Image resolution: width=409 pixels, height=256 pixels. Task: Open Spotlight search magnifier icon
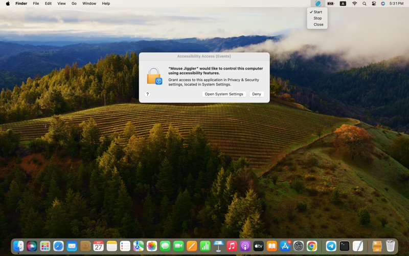click(365, 4)
